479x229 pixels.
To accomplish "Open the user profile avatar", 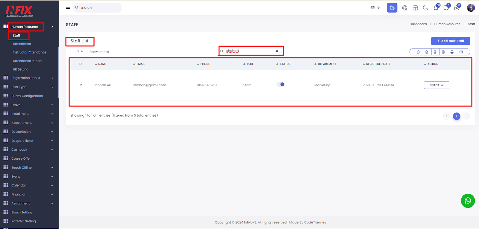I will tap(471, 8).
